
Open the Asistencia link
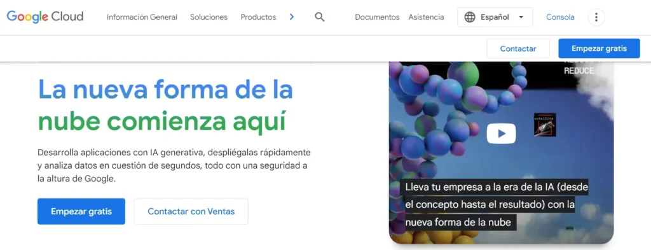(x=426, y=17)
